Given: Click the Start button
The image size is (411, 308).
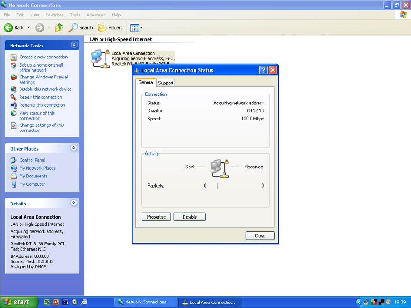Looking at the screenshot, I should coord(16,302).
